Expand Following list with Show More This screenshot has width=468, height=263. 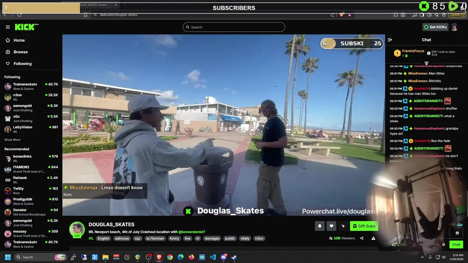(x=12, y=140)
